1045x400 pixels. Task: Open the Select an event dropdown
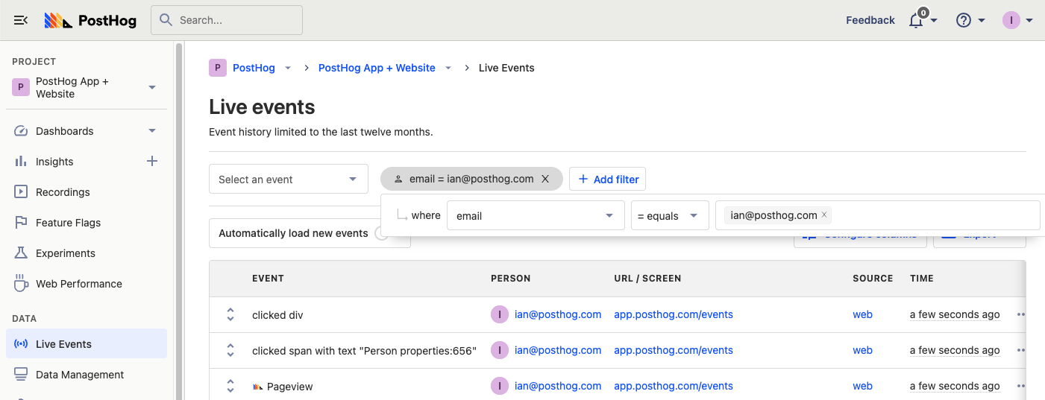coord(288,179)
